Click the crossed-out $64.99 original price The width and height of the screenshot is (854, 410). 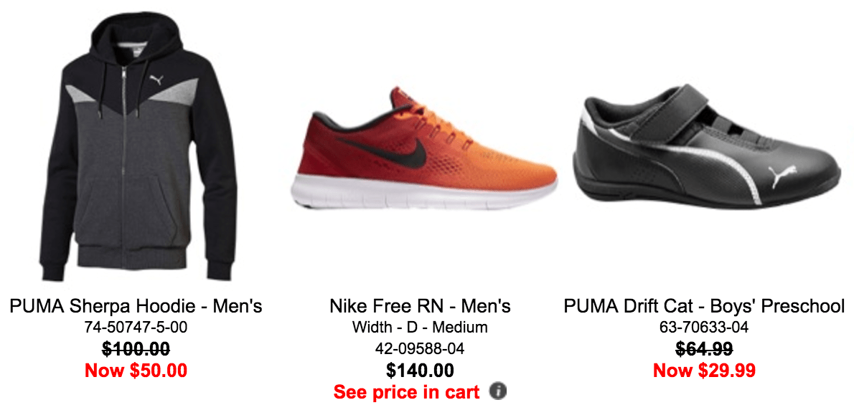coord(704,349)
